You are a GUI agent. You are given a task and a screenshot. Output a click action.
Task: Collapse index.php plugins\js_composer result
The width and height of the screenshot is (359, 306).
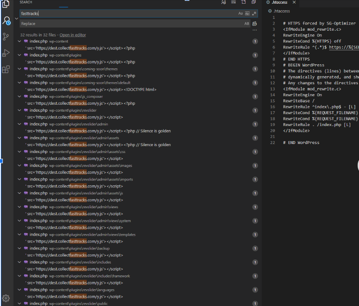click(20, 97)
